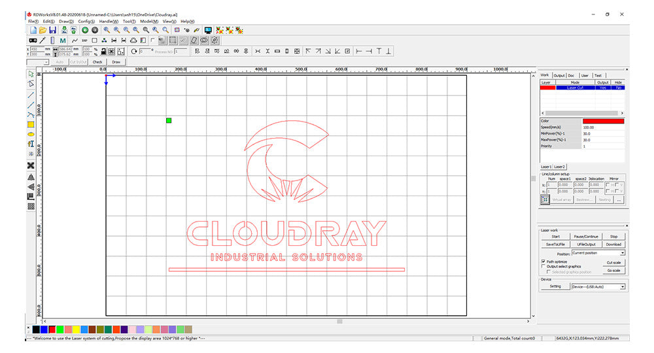Toggle the X row H mirror checkbox

tap(608, 184)
